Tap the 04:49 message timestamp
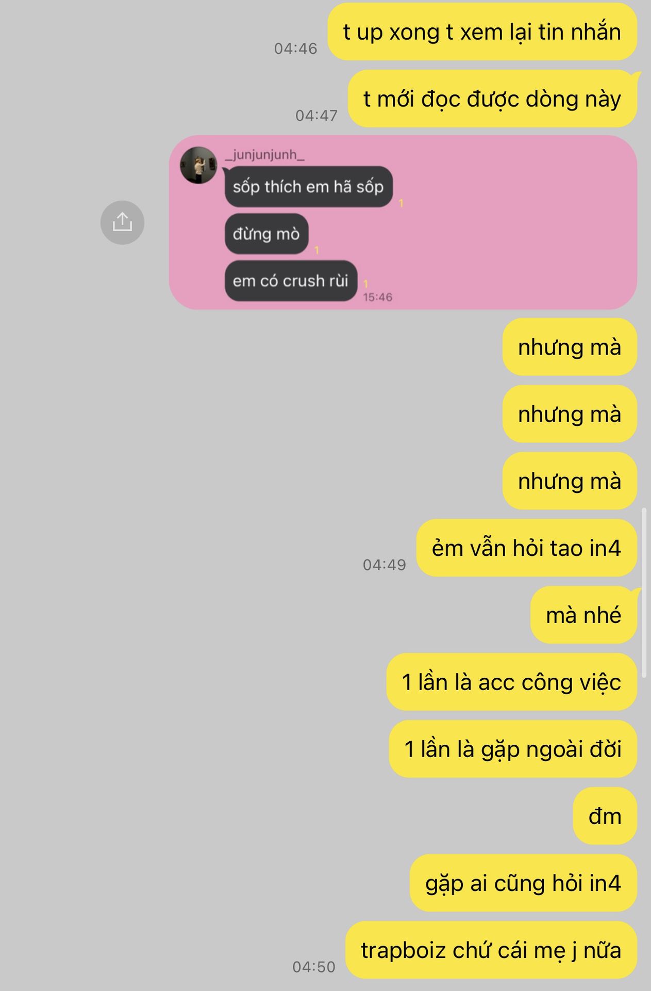Image resolution: width=651 pixels, height=991 pixels. 385,565
